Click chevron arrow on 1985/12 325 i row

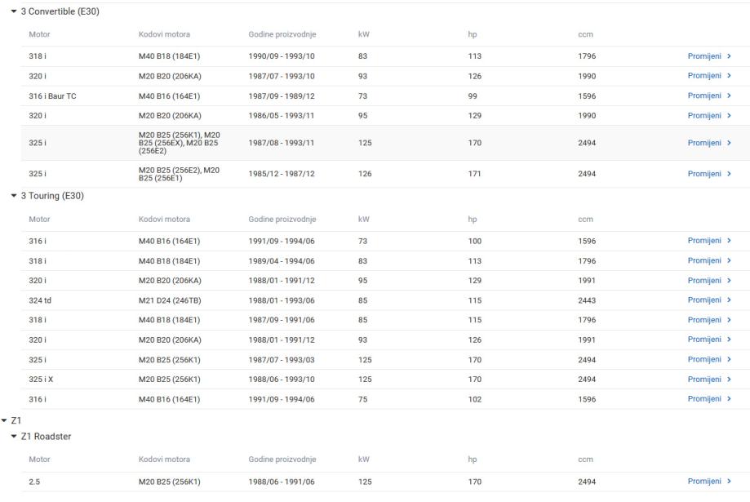(x=728, y=173)
